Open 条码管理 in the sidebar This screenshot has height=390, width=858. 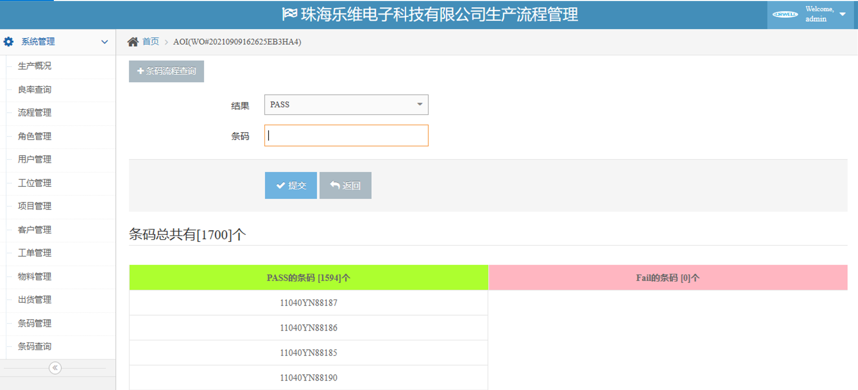(x=35, y=323)
